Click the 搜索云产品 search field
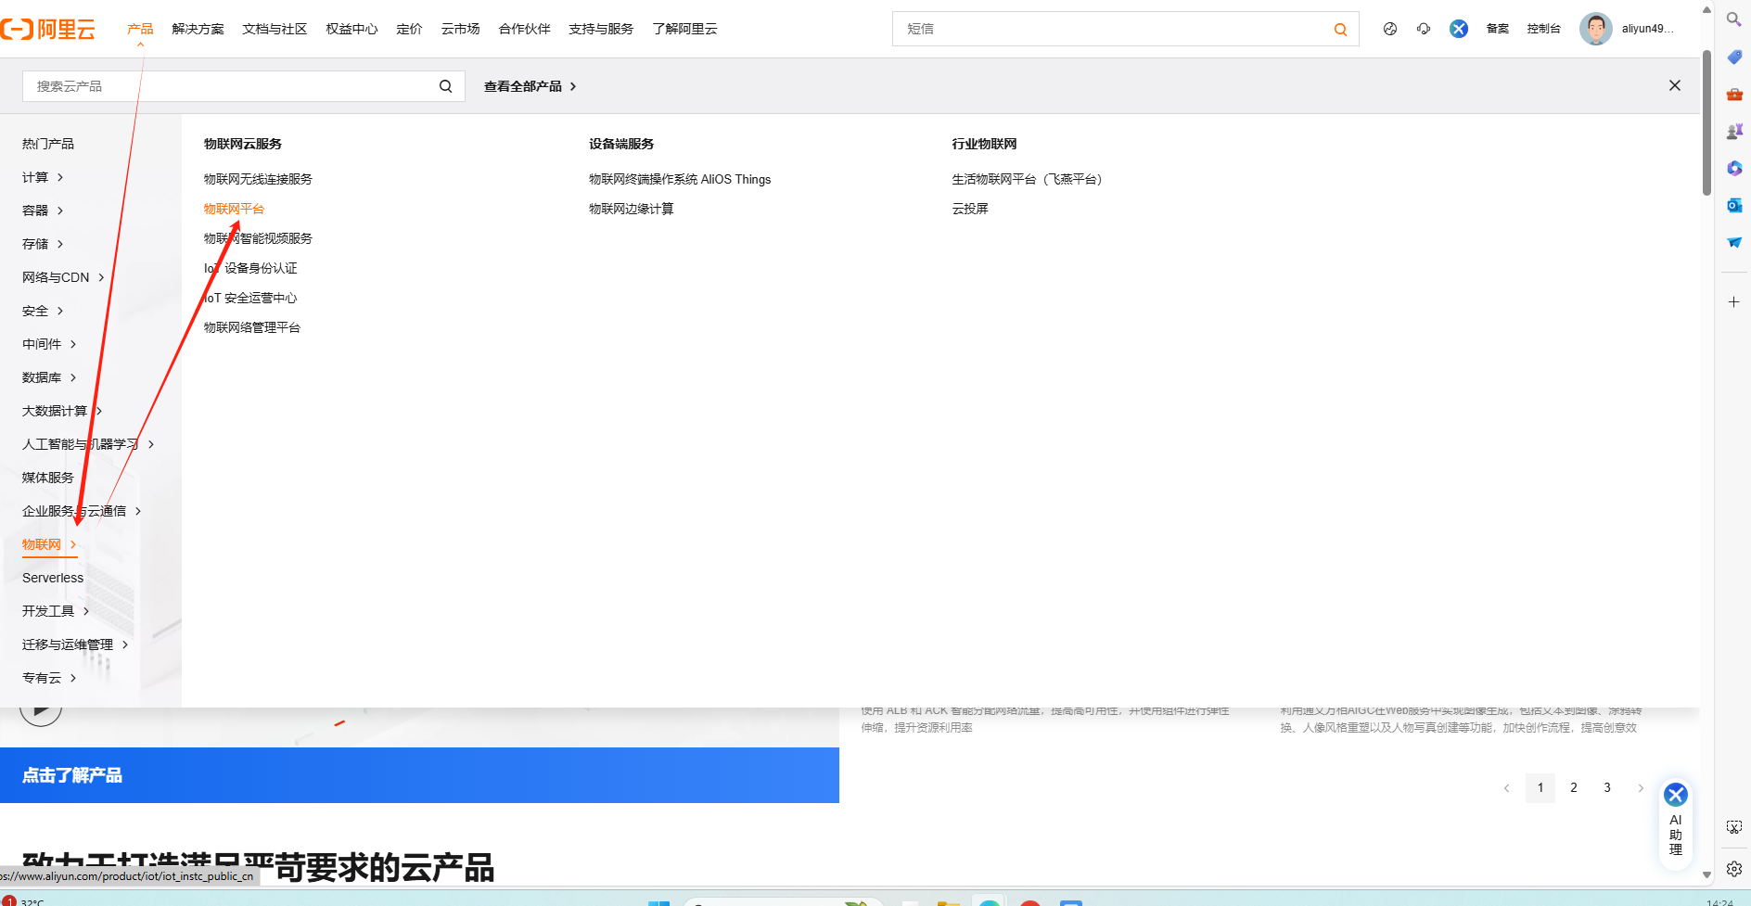The height and width of the screenshot is (906, 1751). click(232, 86)
